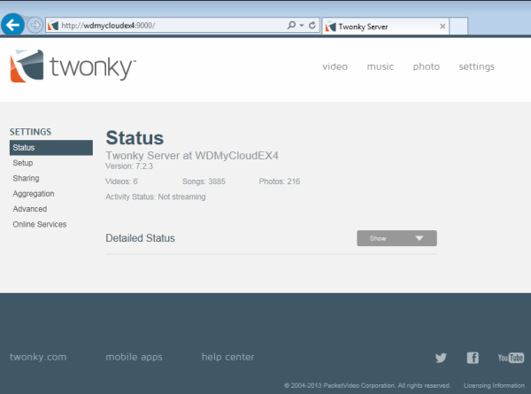Click the Twonky favicon in address bar
The image size is (531, 394).
(53, 26)
